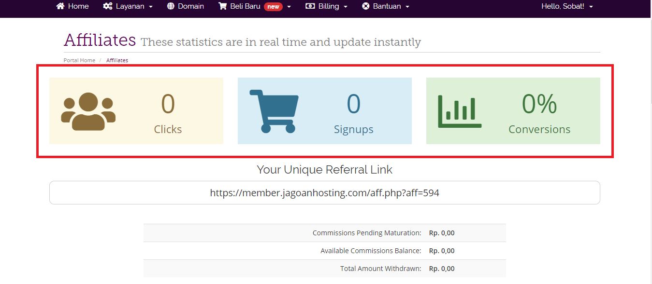Click the Beli Baru shopping cart icon
The image size is (652, 284).
[222, 6]
